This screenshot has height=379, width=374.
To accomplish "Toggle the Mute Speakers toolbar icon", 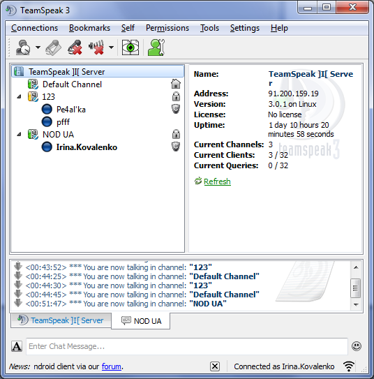I will pyautogui.click(x=96, y=47).
